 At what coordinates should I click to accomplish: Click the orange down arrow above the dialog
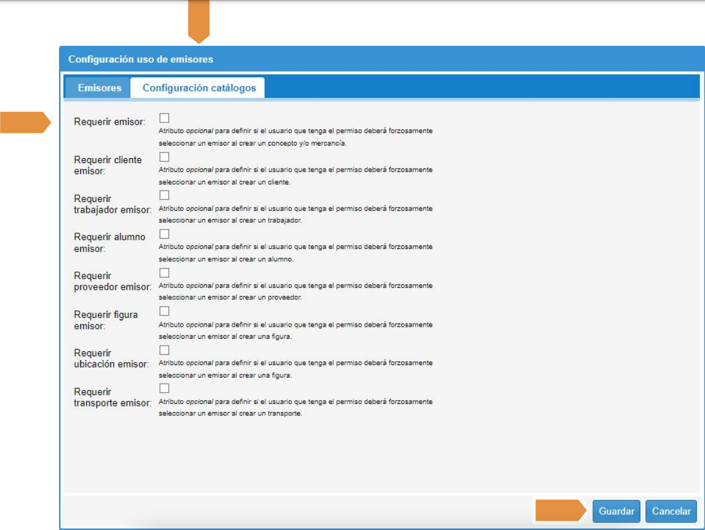[x=198, y=22]
